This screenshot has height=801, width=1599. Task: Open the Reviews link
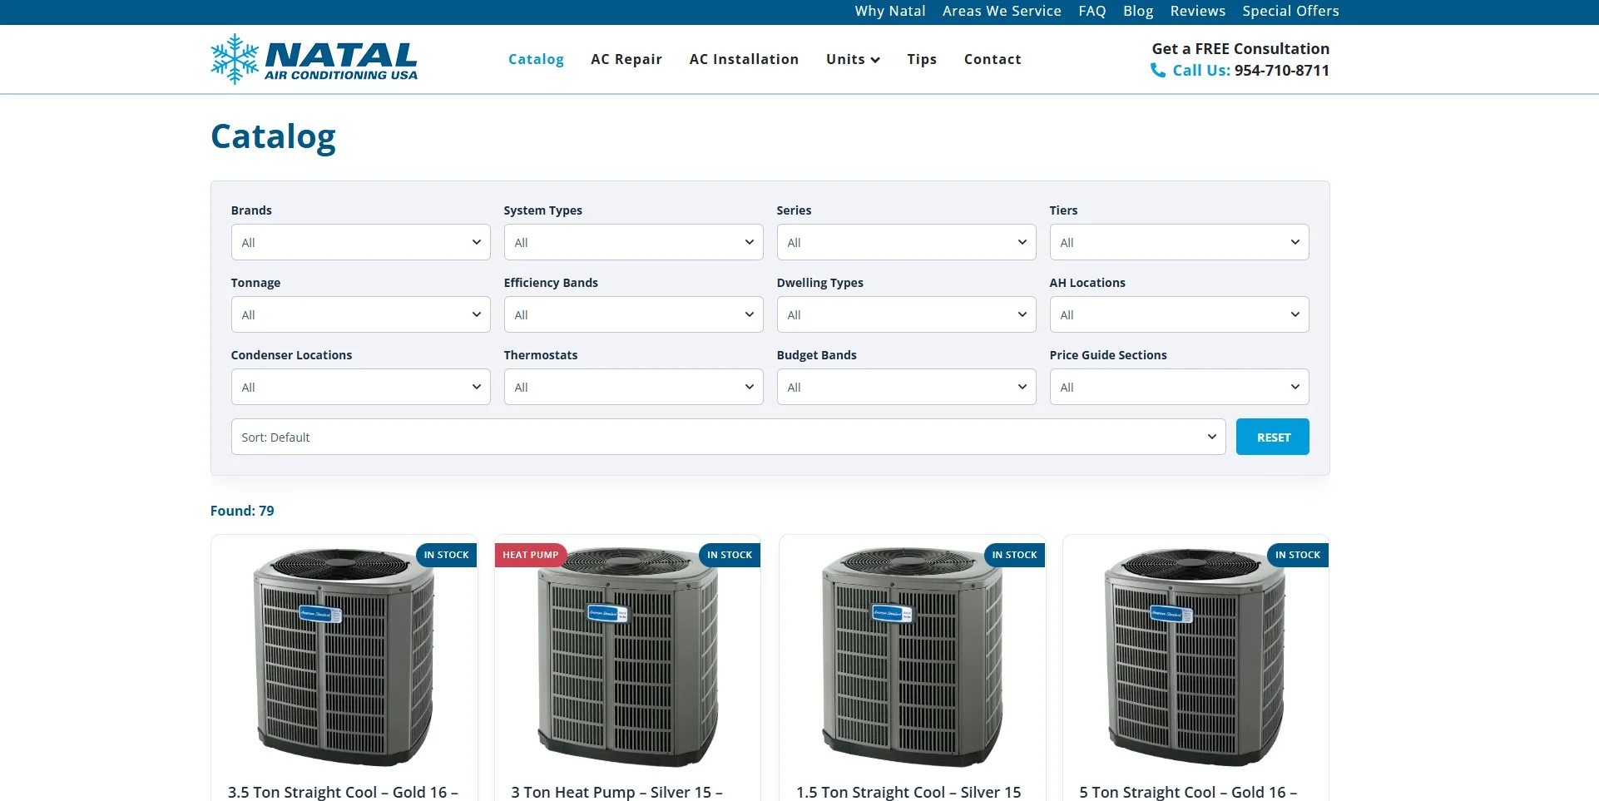coord(1198,11)
